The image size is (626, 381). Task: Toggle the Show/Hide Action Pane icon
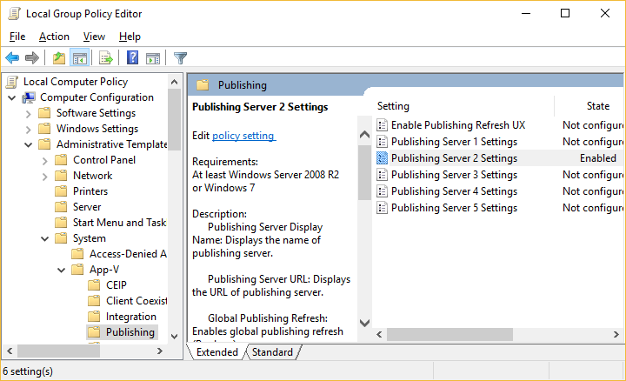153,58
